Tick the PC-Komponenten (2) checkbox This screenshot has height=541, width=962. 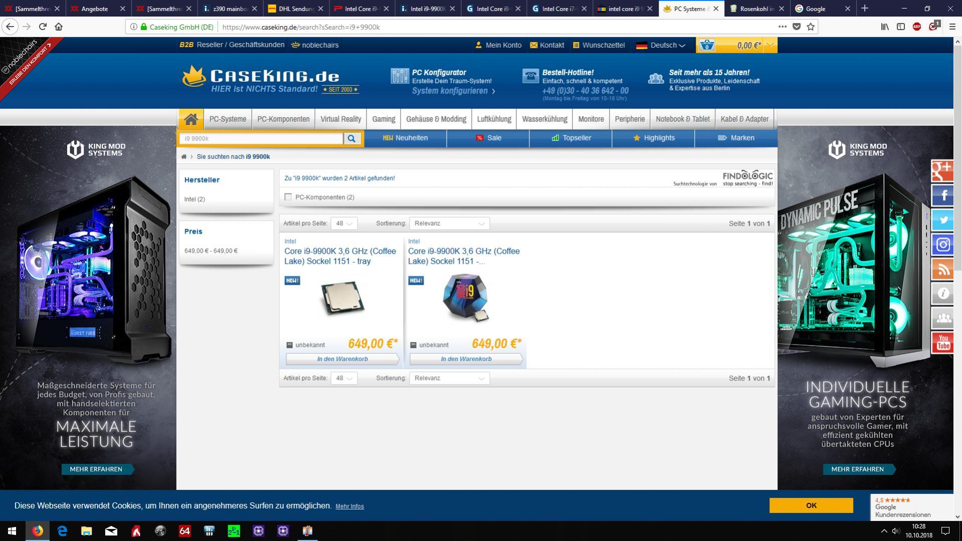288,197
